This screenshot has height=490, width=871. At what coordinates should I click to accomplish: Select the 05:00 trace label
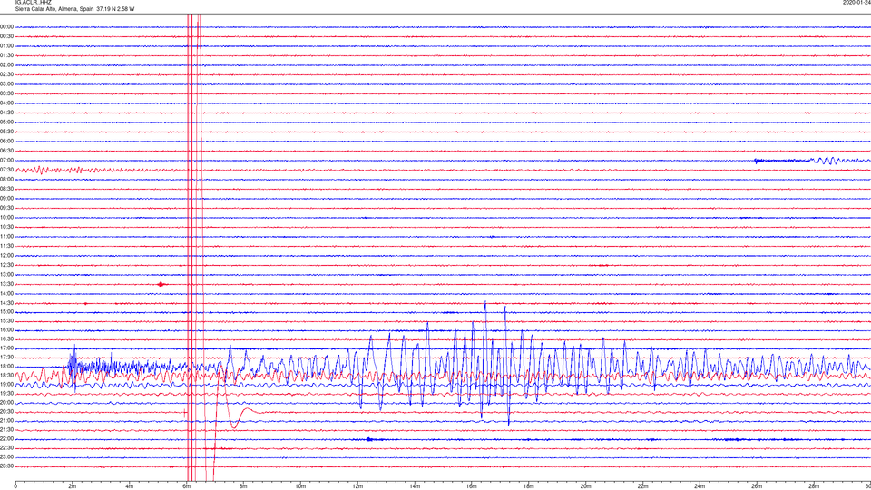6,122
